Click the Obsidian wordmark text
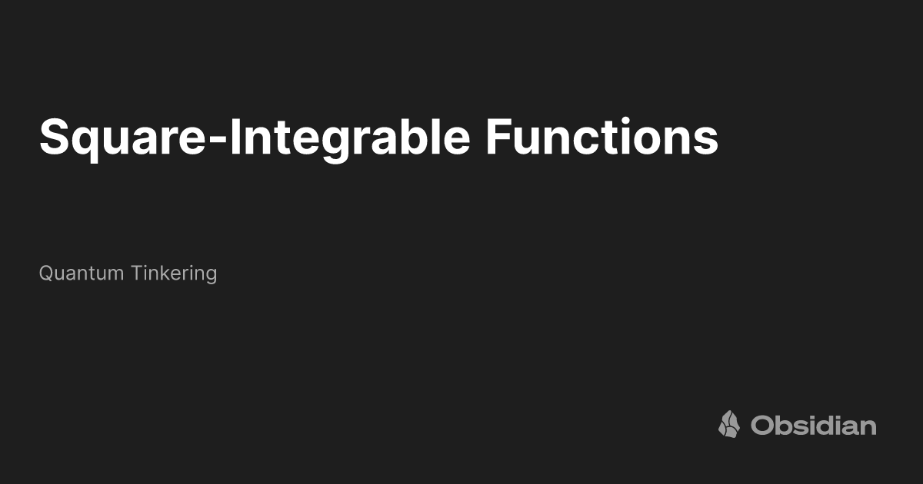The height and width of the screenshot is (484, 923). pos(814,425)
